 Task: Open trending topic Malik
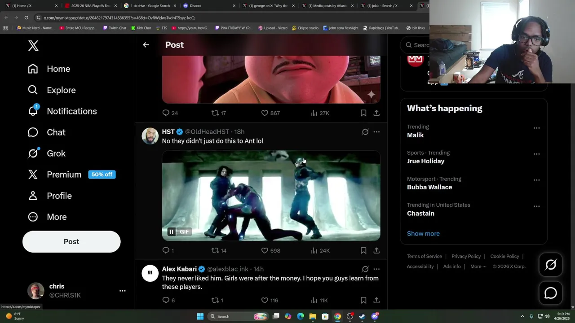pos(415,135)
